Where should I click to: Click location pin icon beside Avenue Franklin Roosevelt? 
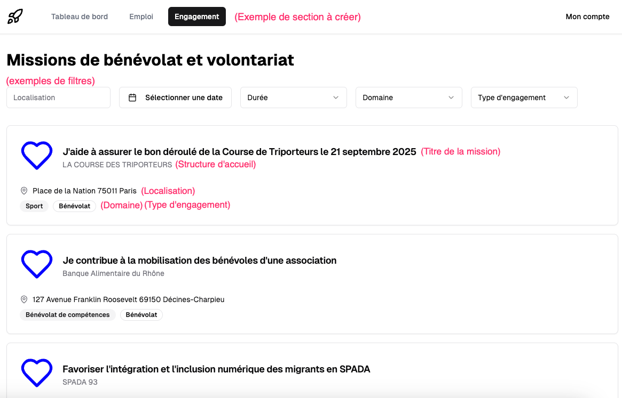(x=24, y=299)
